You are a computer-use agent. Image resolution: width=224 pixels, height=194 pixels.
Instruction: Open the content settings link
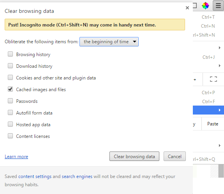(x=35, y=176)
